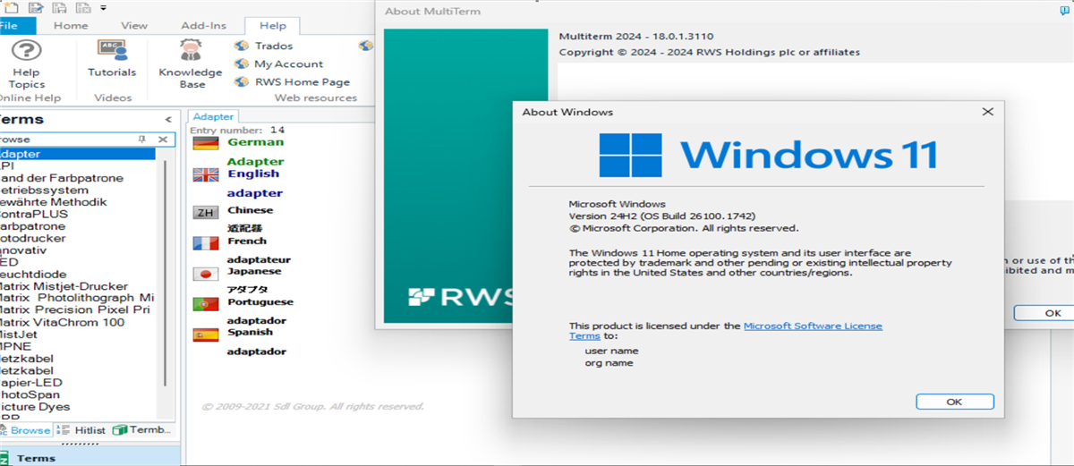Image resolution: width=1074 pixels, height=466 pixels.
Task: Click the Browse search input field
Action: point(64,140)
